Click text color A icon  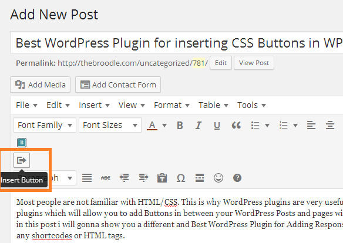152,126
